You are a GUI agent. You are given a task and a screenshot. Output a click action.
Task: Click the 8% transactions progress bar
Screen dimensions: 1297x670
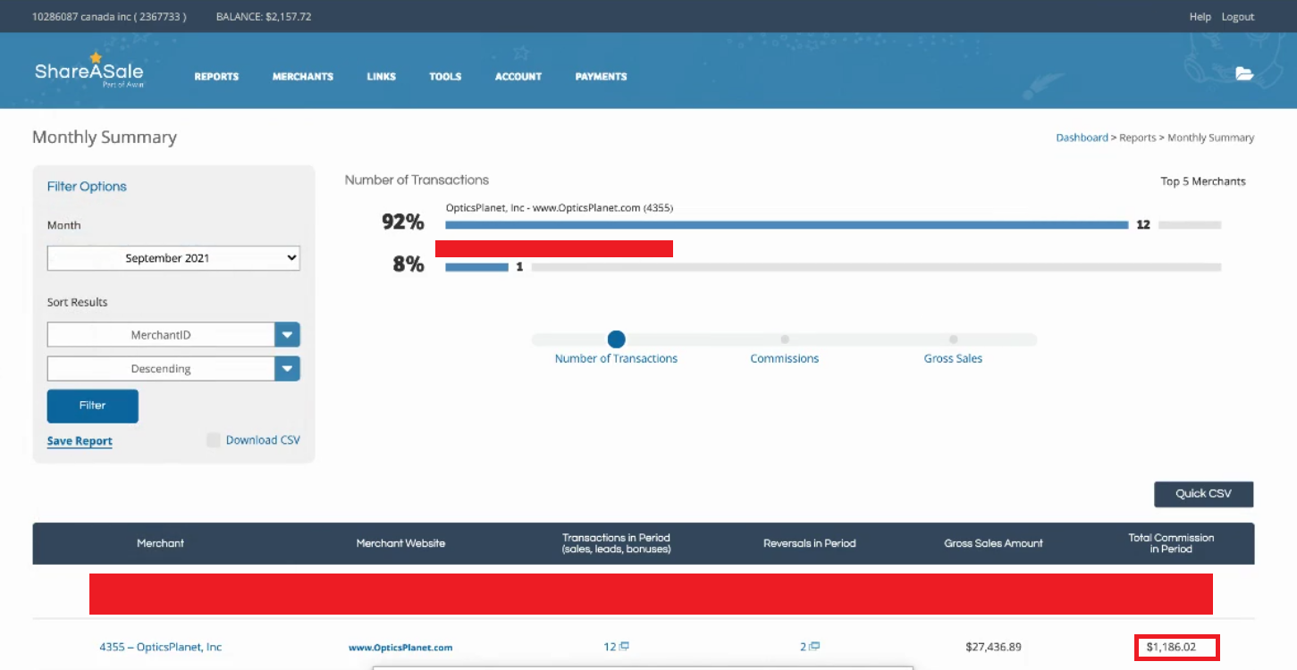coord(476,267)
